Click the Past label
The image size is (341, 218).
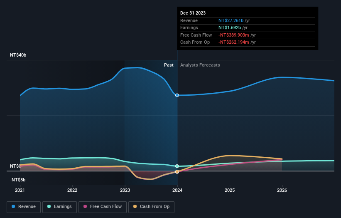tap(169, 65)
